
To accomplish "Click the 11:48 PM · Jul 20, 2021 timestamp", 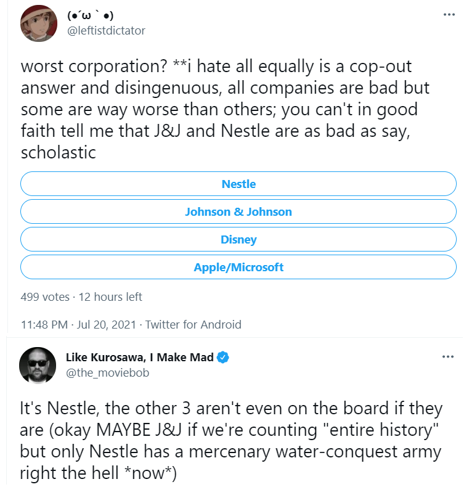I will coord(78,324).
